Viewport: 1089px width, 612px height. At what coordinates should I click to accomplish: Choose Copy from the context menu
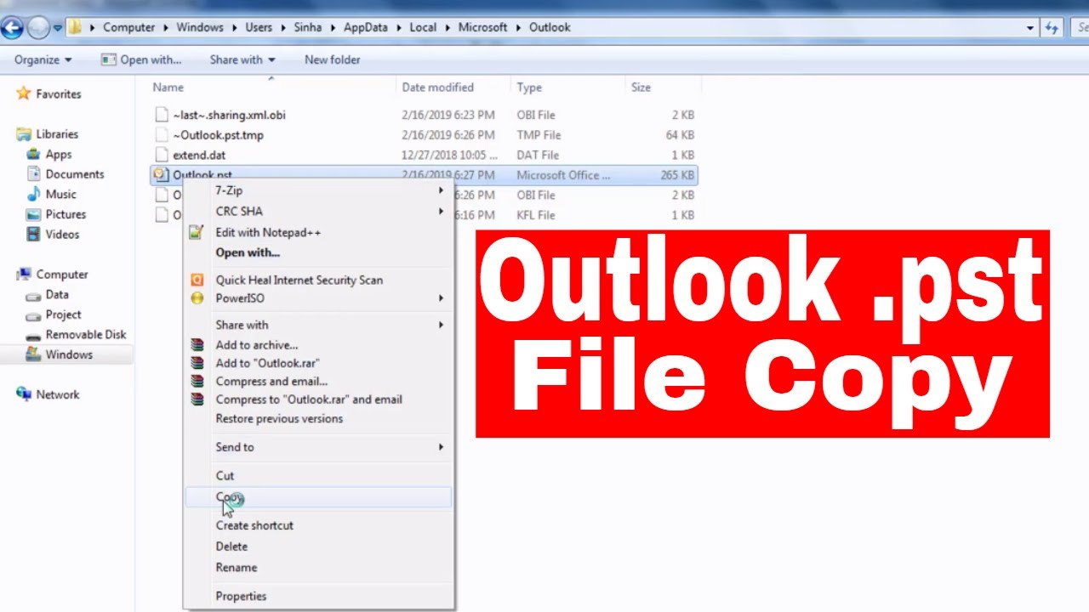(x=318, y=497)
